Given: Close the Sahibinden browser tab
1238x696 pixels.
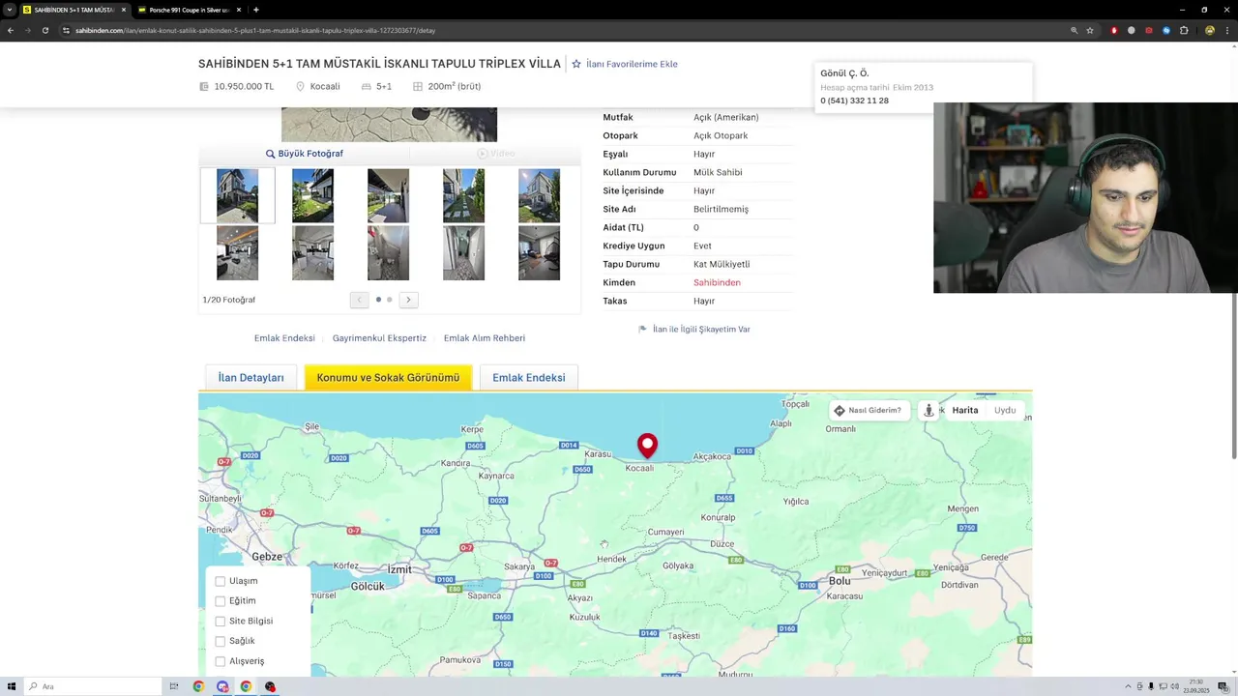Looking at the screenshot, I should [x=124, y=10].
